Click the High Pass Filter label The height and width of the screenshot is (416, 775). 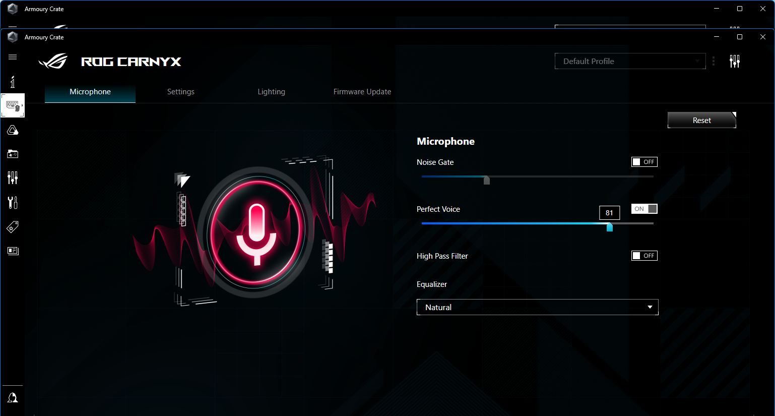tap(442, 256)
